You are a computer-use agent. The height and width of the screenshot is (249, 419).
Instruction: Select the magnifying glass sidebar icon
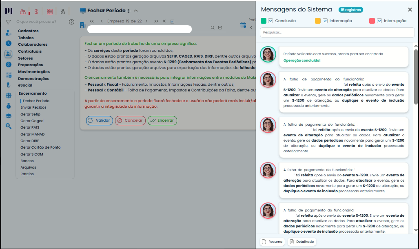pyautogui.click(x=9, y=126)
